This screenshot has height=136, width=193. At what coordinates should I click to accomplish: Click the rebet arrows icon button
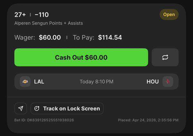click(165, 57)
